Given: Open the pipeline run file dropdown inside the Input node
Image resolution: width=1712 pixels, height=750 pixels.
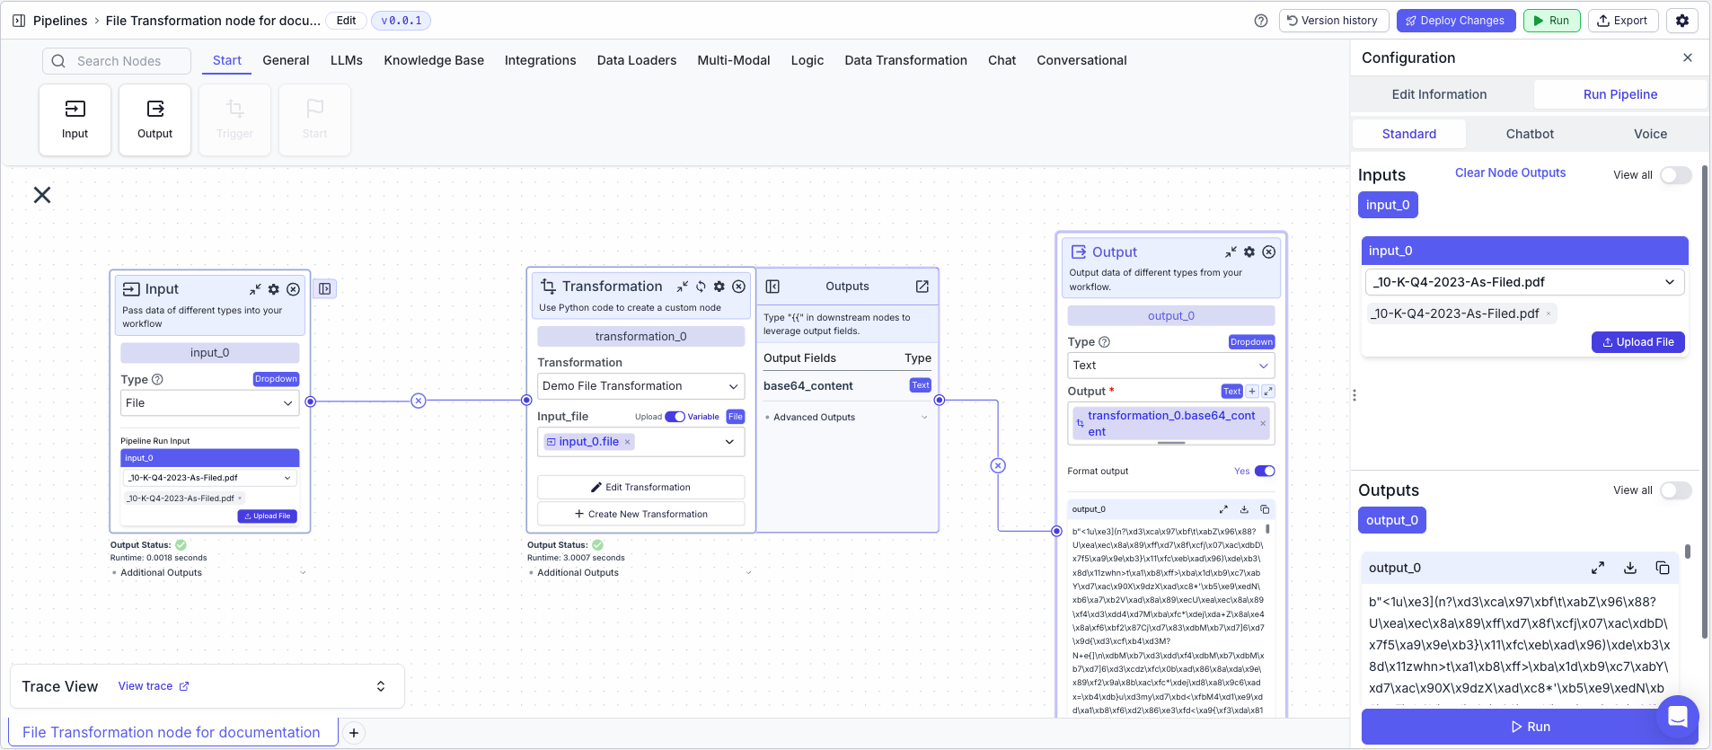Looking at the screenshot, I should (x=209, y=478).
